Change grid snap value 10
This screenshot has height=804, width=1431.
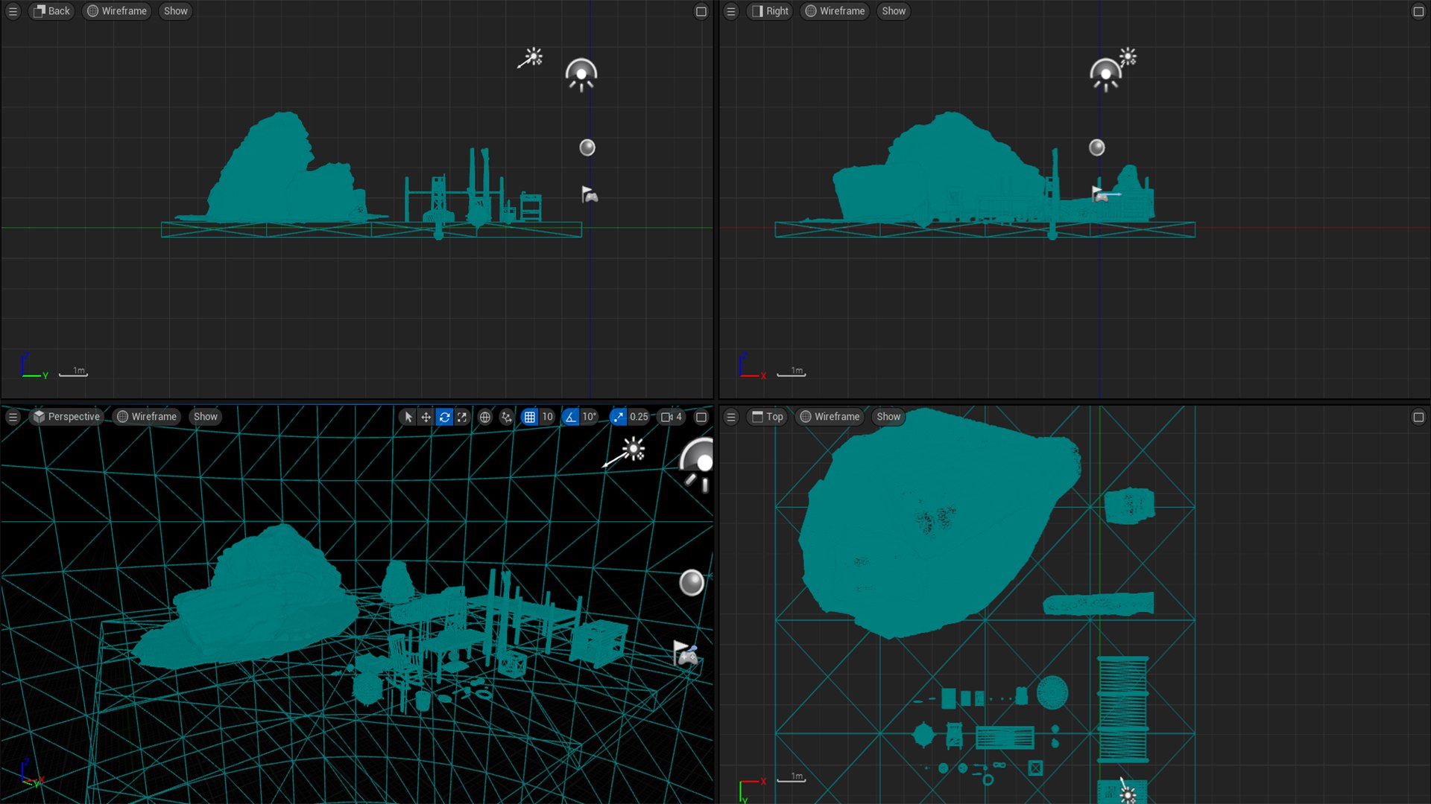coord(547,417)
